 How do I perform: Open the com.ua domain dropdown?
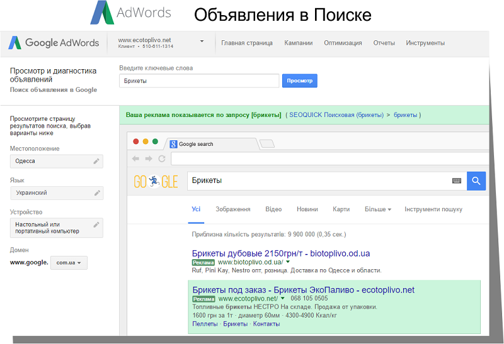tap(69, 262)
